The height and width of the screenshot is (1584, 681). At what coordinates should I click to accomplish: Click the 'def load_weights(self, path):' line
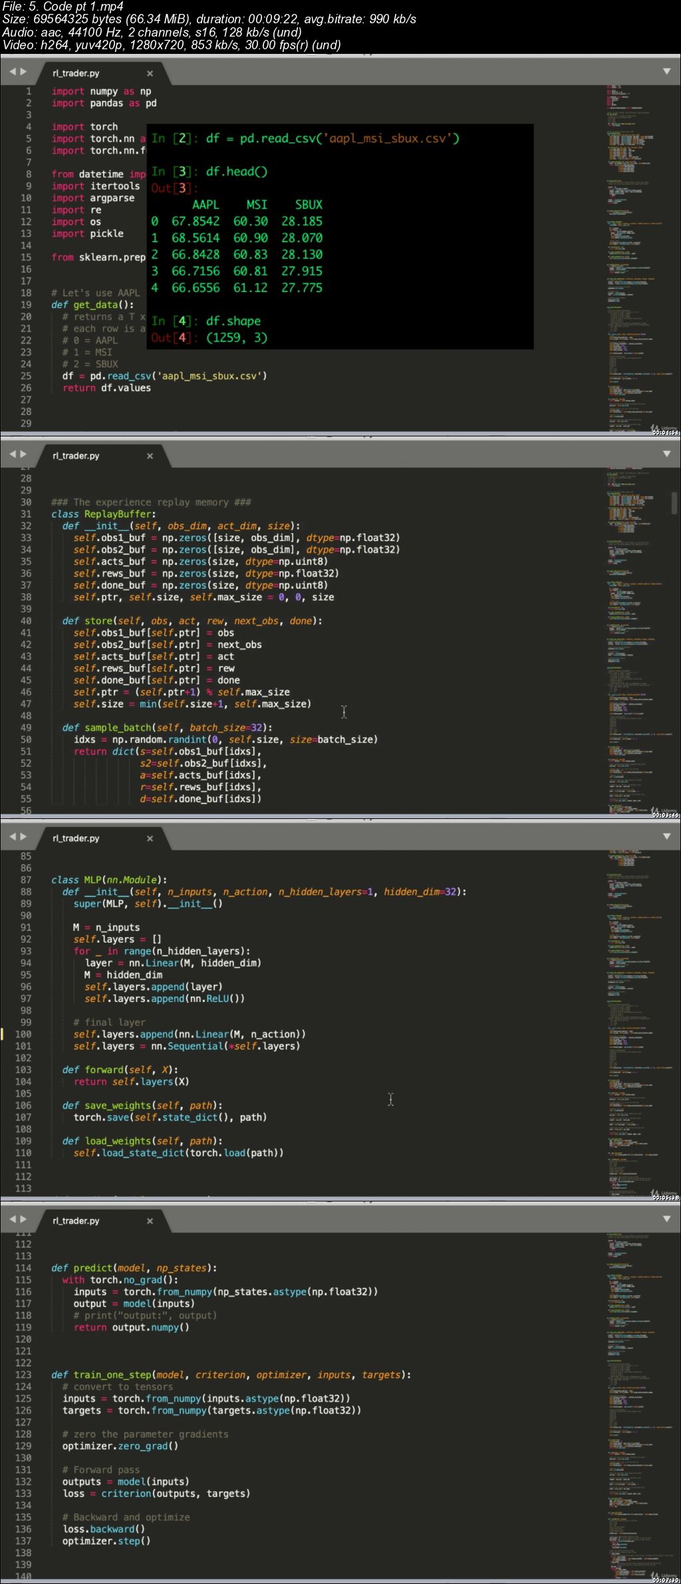(142, 1141)
